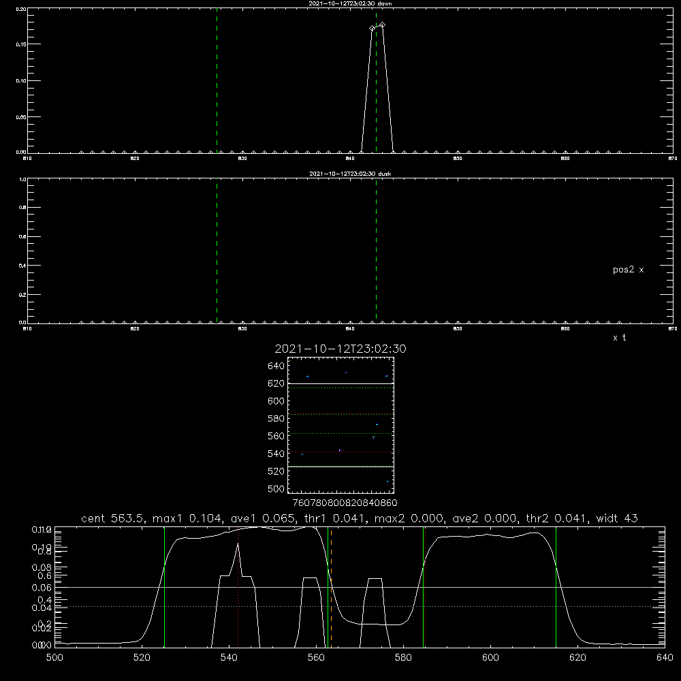
Task: Click 'widt 43' in the bottom plot title
Action: [617, 518]
